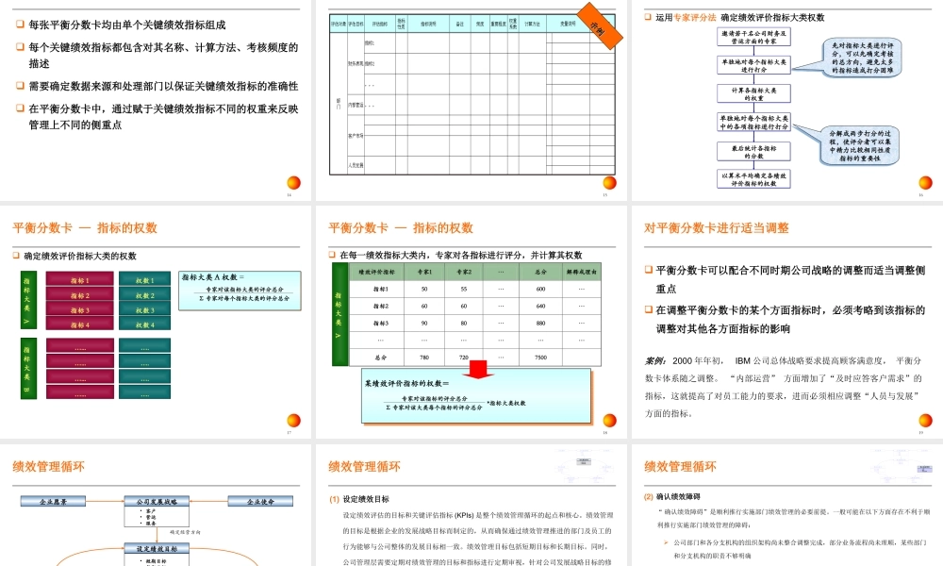Click the 设定绩效目标 box in the flowchart
The width and height of the screenshot is (943, 566).
click(x=157, y=549)
